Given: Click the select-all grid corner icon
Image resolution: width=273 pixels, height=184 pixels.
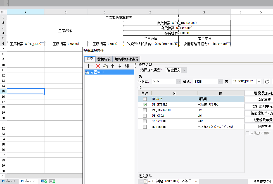Looking at the screenshot, I should [x=3, y=12].
